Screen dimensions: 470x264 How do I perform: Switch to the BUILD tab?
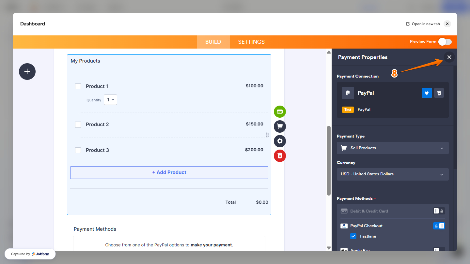pyautogui.click(x=213, y=42)
